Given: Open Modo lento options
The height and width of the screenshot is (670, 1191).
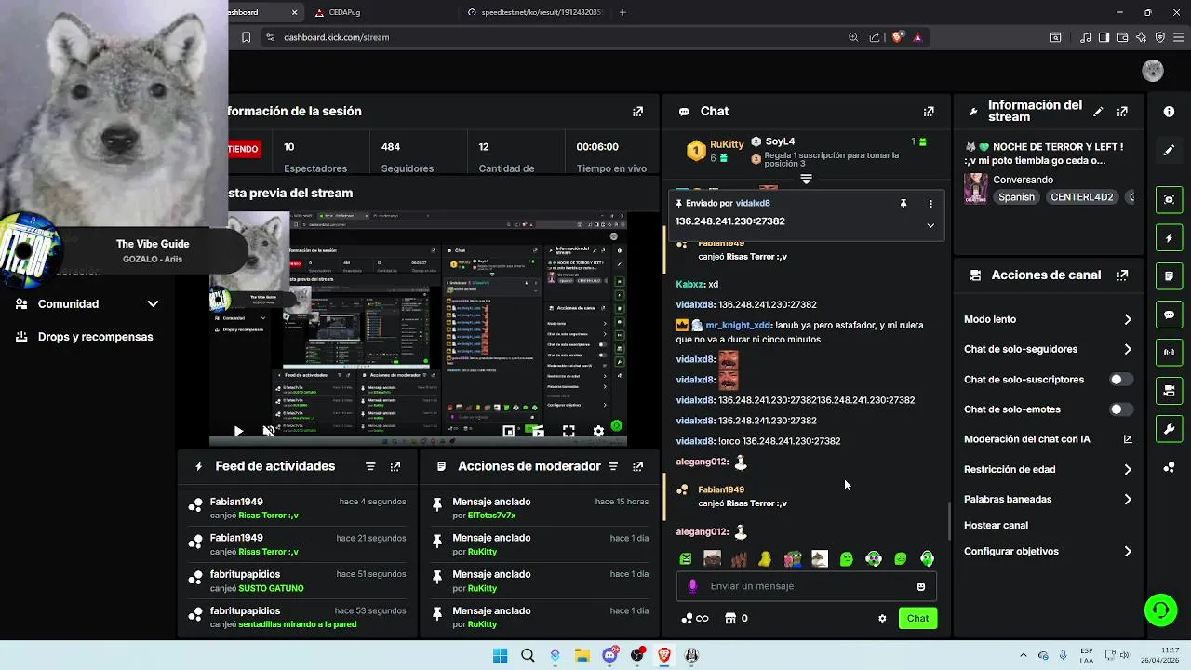Looking at the screenshot, I should click(1048, 319).
